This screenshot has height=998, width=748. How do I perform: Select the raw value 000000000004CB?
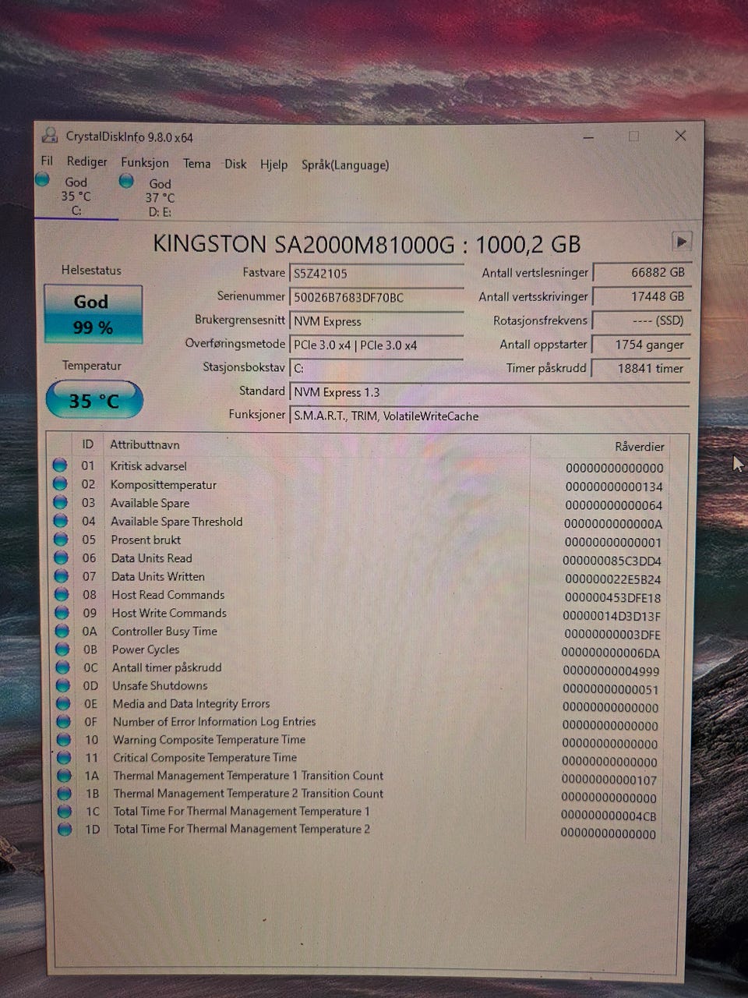[x=609, y=816]
